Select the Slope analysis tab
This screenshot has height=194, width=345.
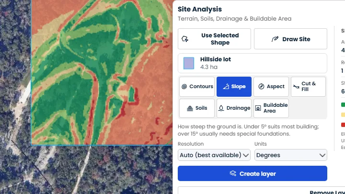234,87
